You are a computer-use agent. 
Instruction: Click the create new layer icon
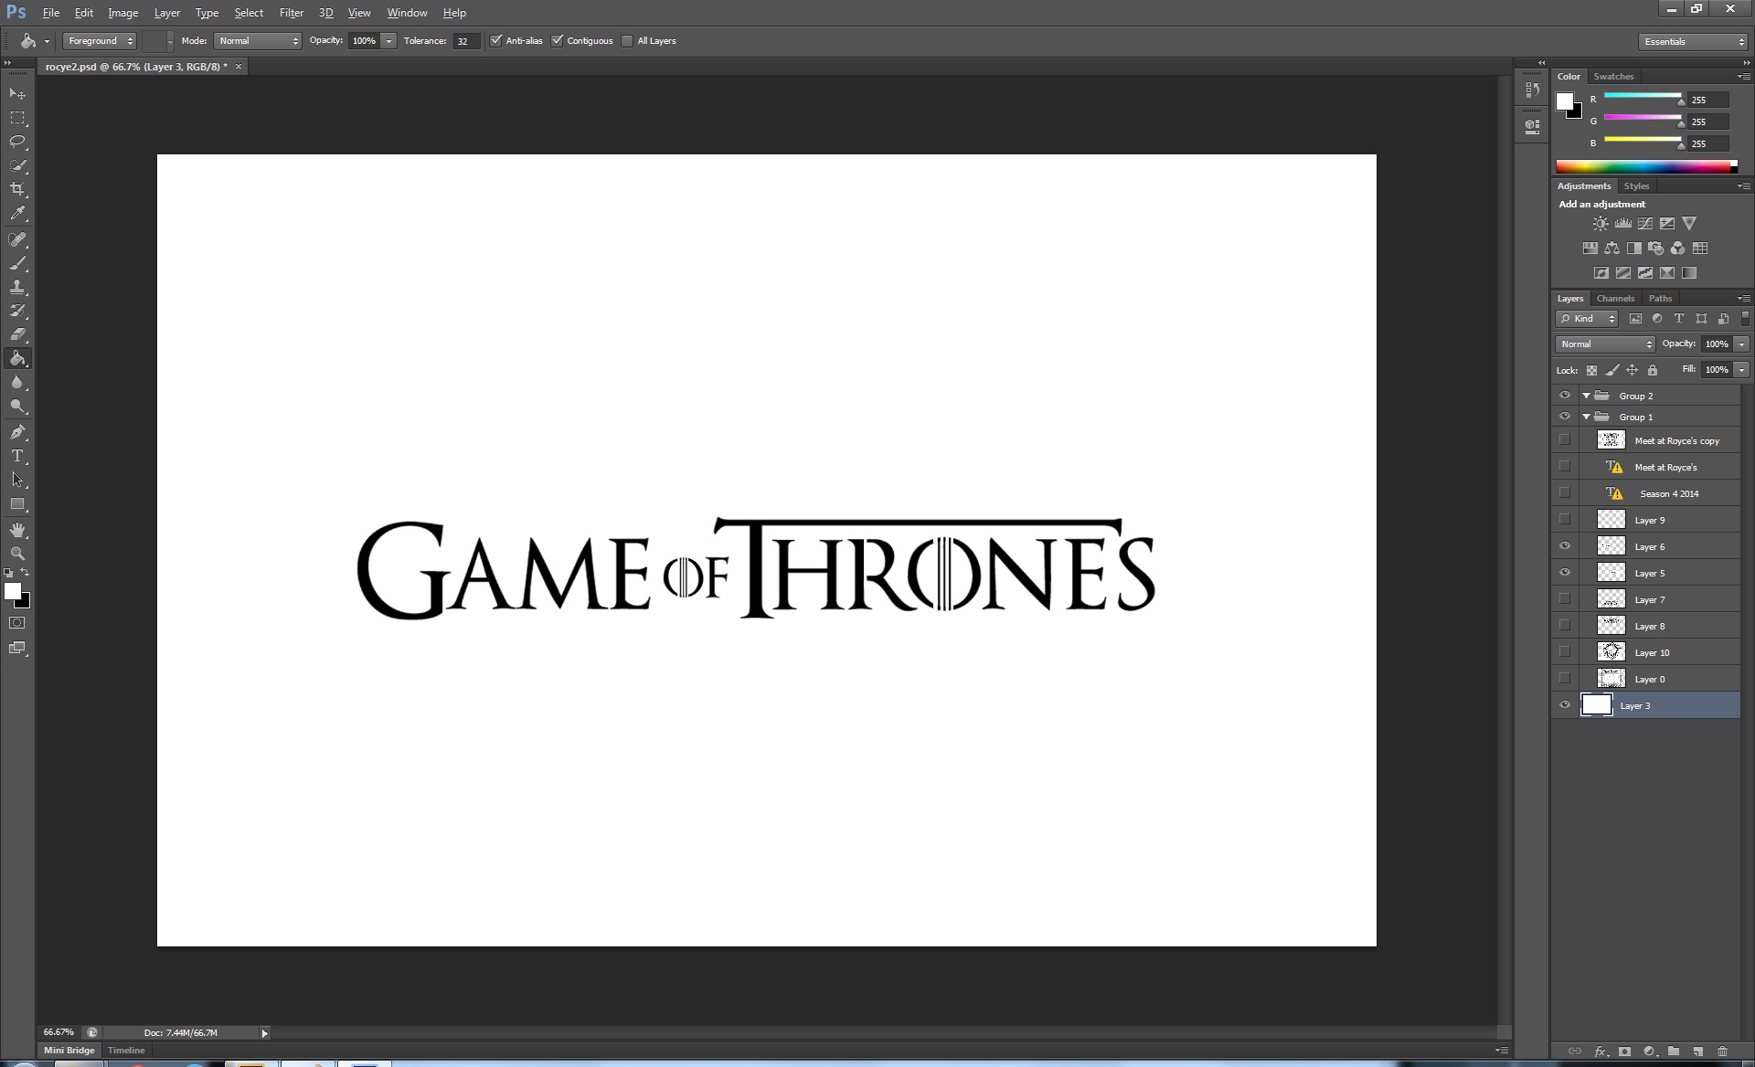tap(1697, 1051)
